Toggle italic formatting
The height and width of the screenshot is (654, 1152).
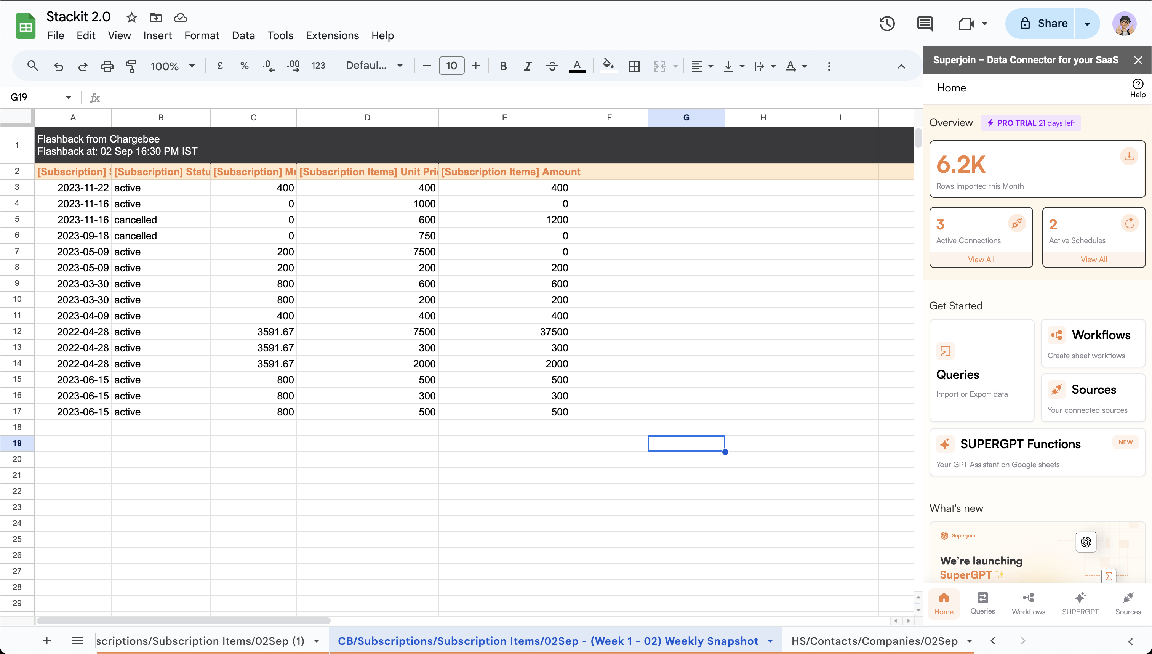point(528,66)
